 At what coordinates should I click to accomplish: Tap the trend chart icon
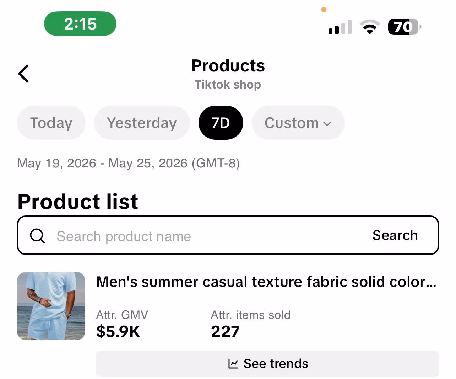[x=233, y=364]
